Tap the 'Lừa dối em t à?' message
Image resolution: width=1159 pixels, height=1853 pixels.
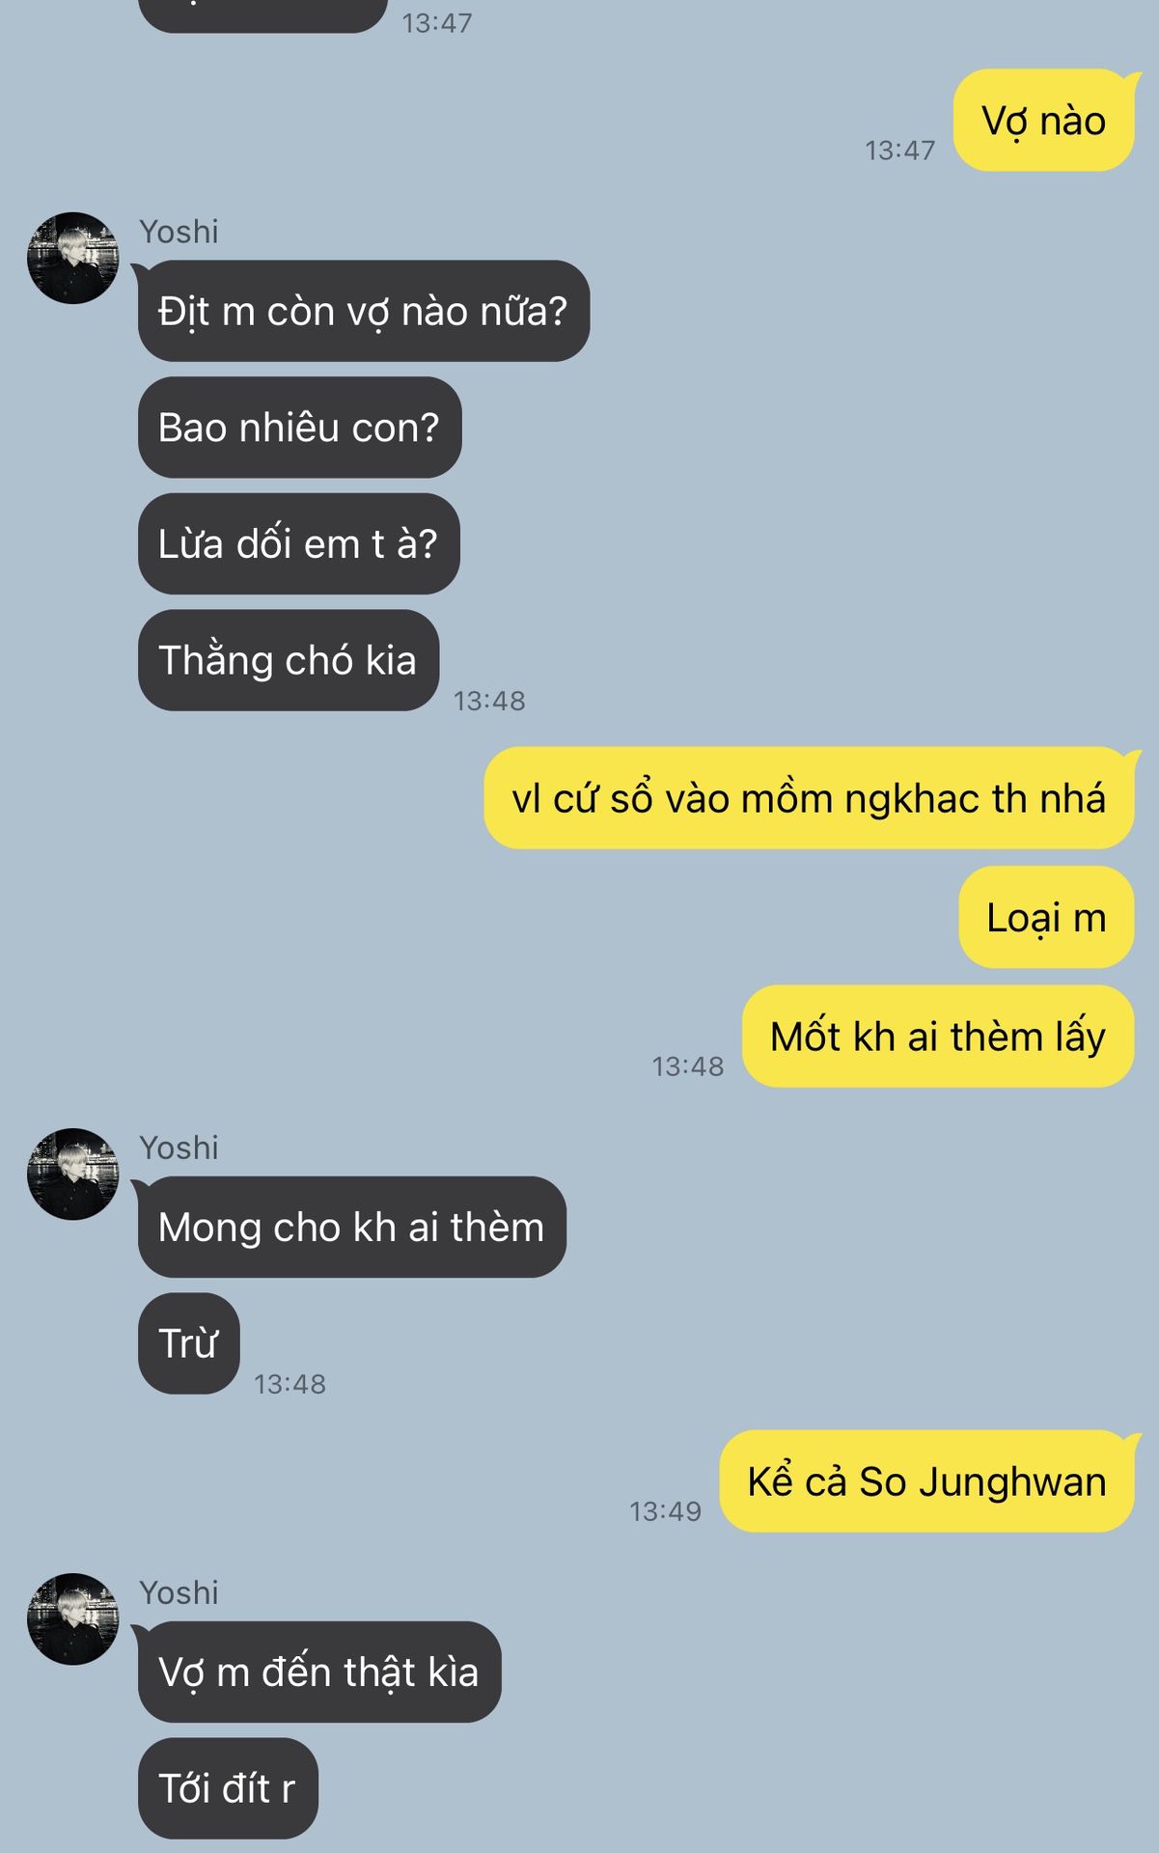298,543
